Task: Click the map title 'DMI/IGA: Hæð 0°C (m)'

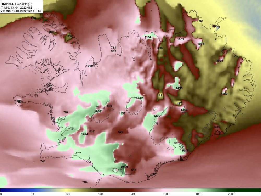Action: point(16,4)
